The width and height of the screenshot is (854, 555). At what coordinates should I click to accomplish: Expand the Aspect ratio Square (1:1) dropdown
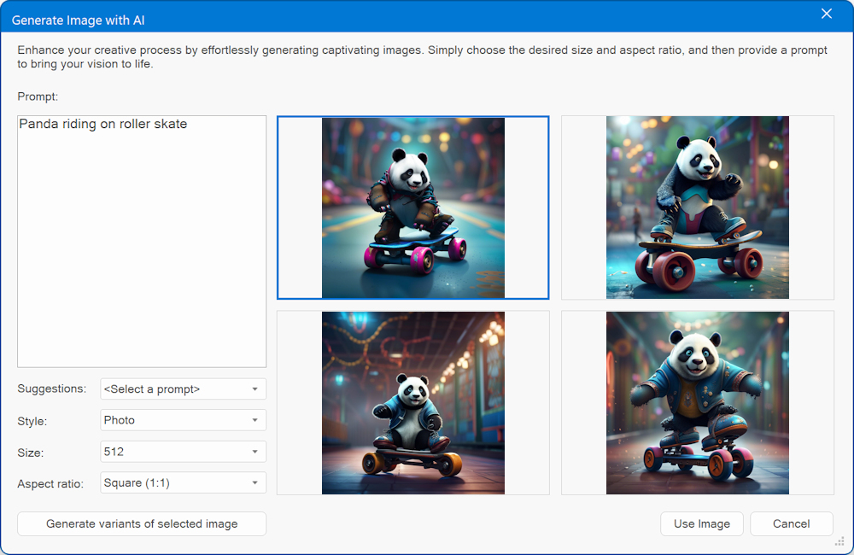pos(183,483)
